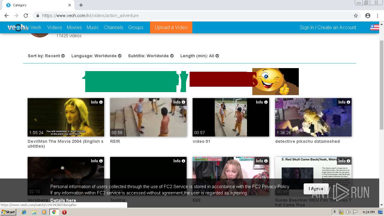
Task: Switch to Chrome taskbar icon
Action: point(54,212)
